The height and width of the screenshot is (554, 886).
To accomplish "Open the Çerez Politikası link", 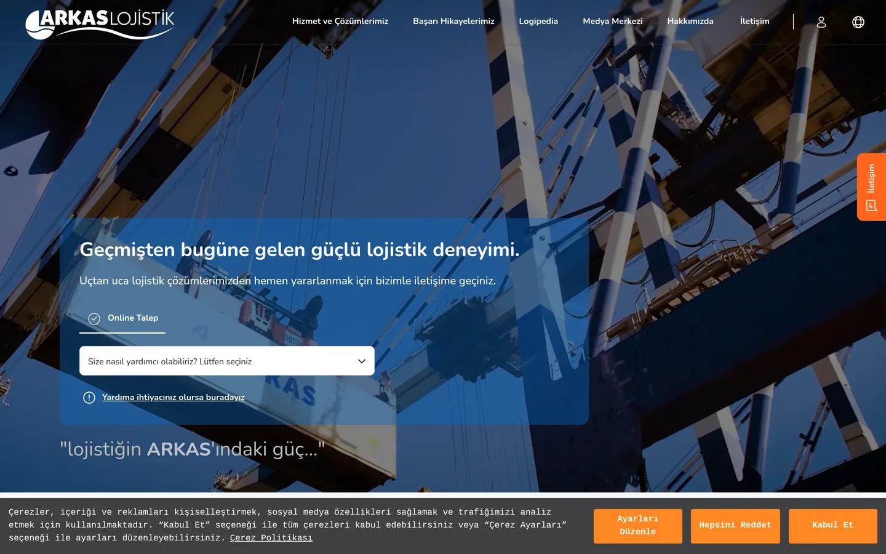I will click(x=271, y=538).
